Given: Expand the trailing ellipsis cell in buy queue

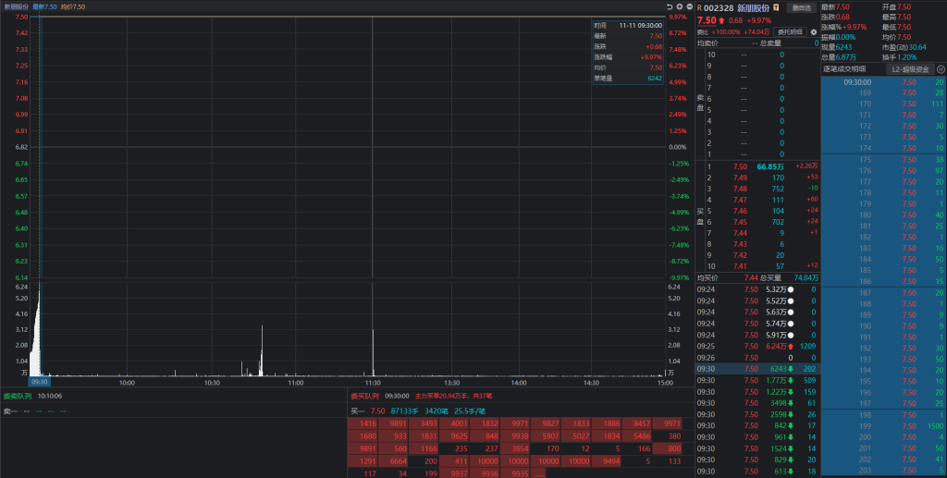Looking at the screenshot, I should [538, 473].
